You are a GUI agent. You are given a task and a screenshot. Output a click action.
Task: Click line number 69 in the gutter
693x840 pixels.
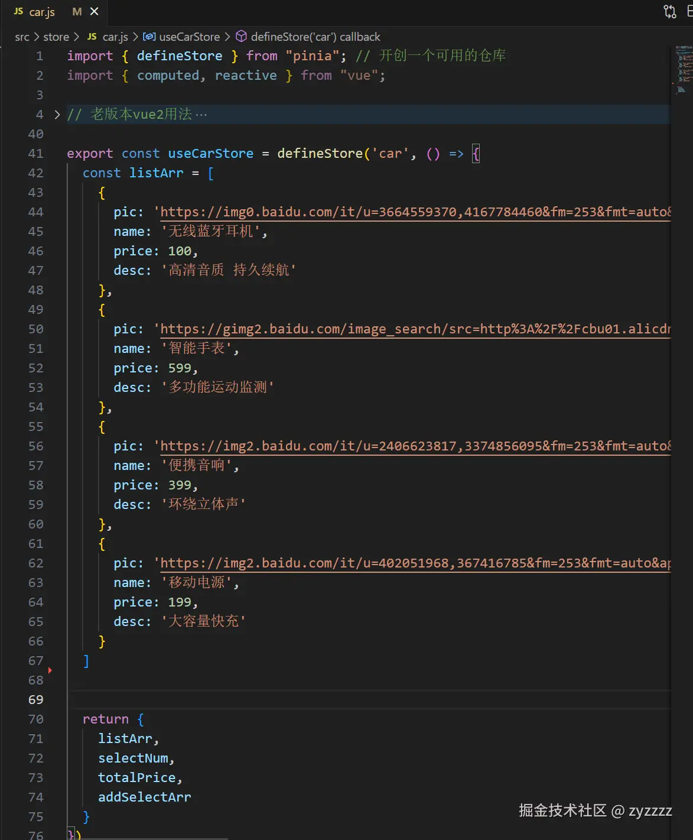(x=36, y=700)
